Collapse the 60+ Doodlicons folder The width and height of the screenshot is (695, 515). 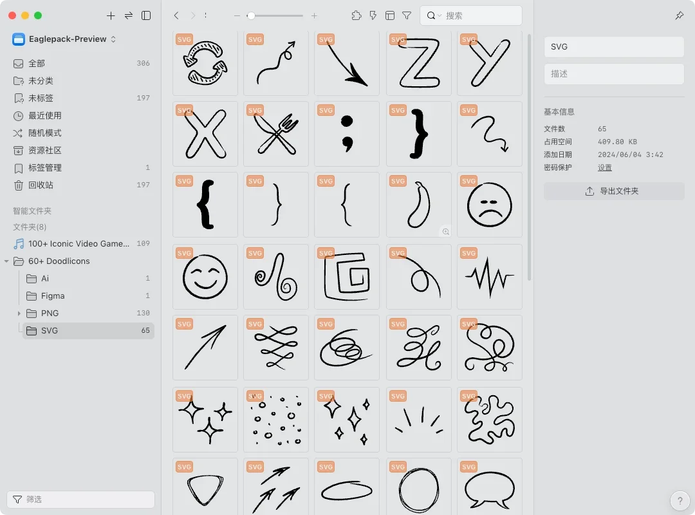tap(6, 261)
